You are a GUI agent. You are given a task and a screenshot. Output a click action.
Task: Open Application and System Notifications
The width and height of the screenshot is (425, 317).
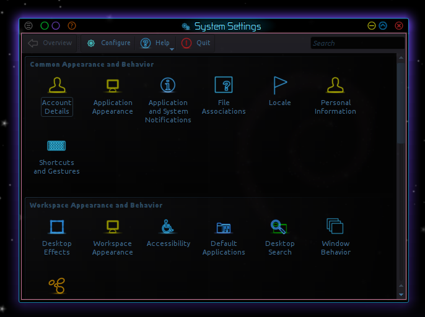tap(168, 101)
